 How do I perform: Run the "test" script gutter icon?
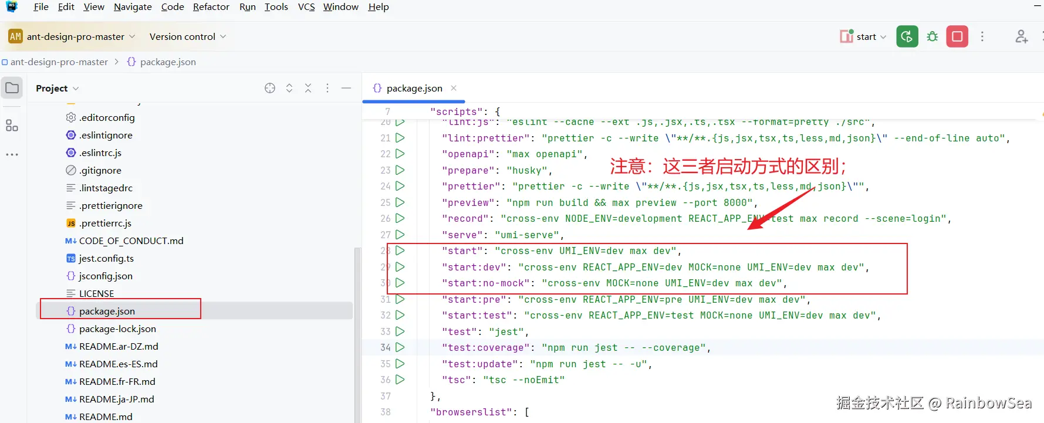(x=400, y=331)
